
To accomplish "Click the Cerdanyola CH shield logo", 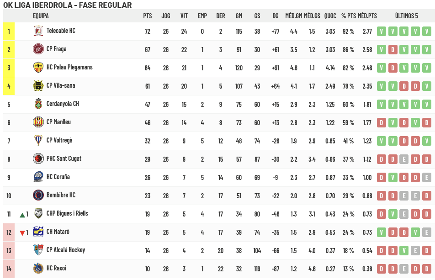I will [38, 104].
